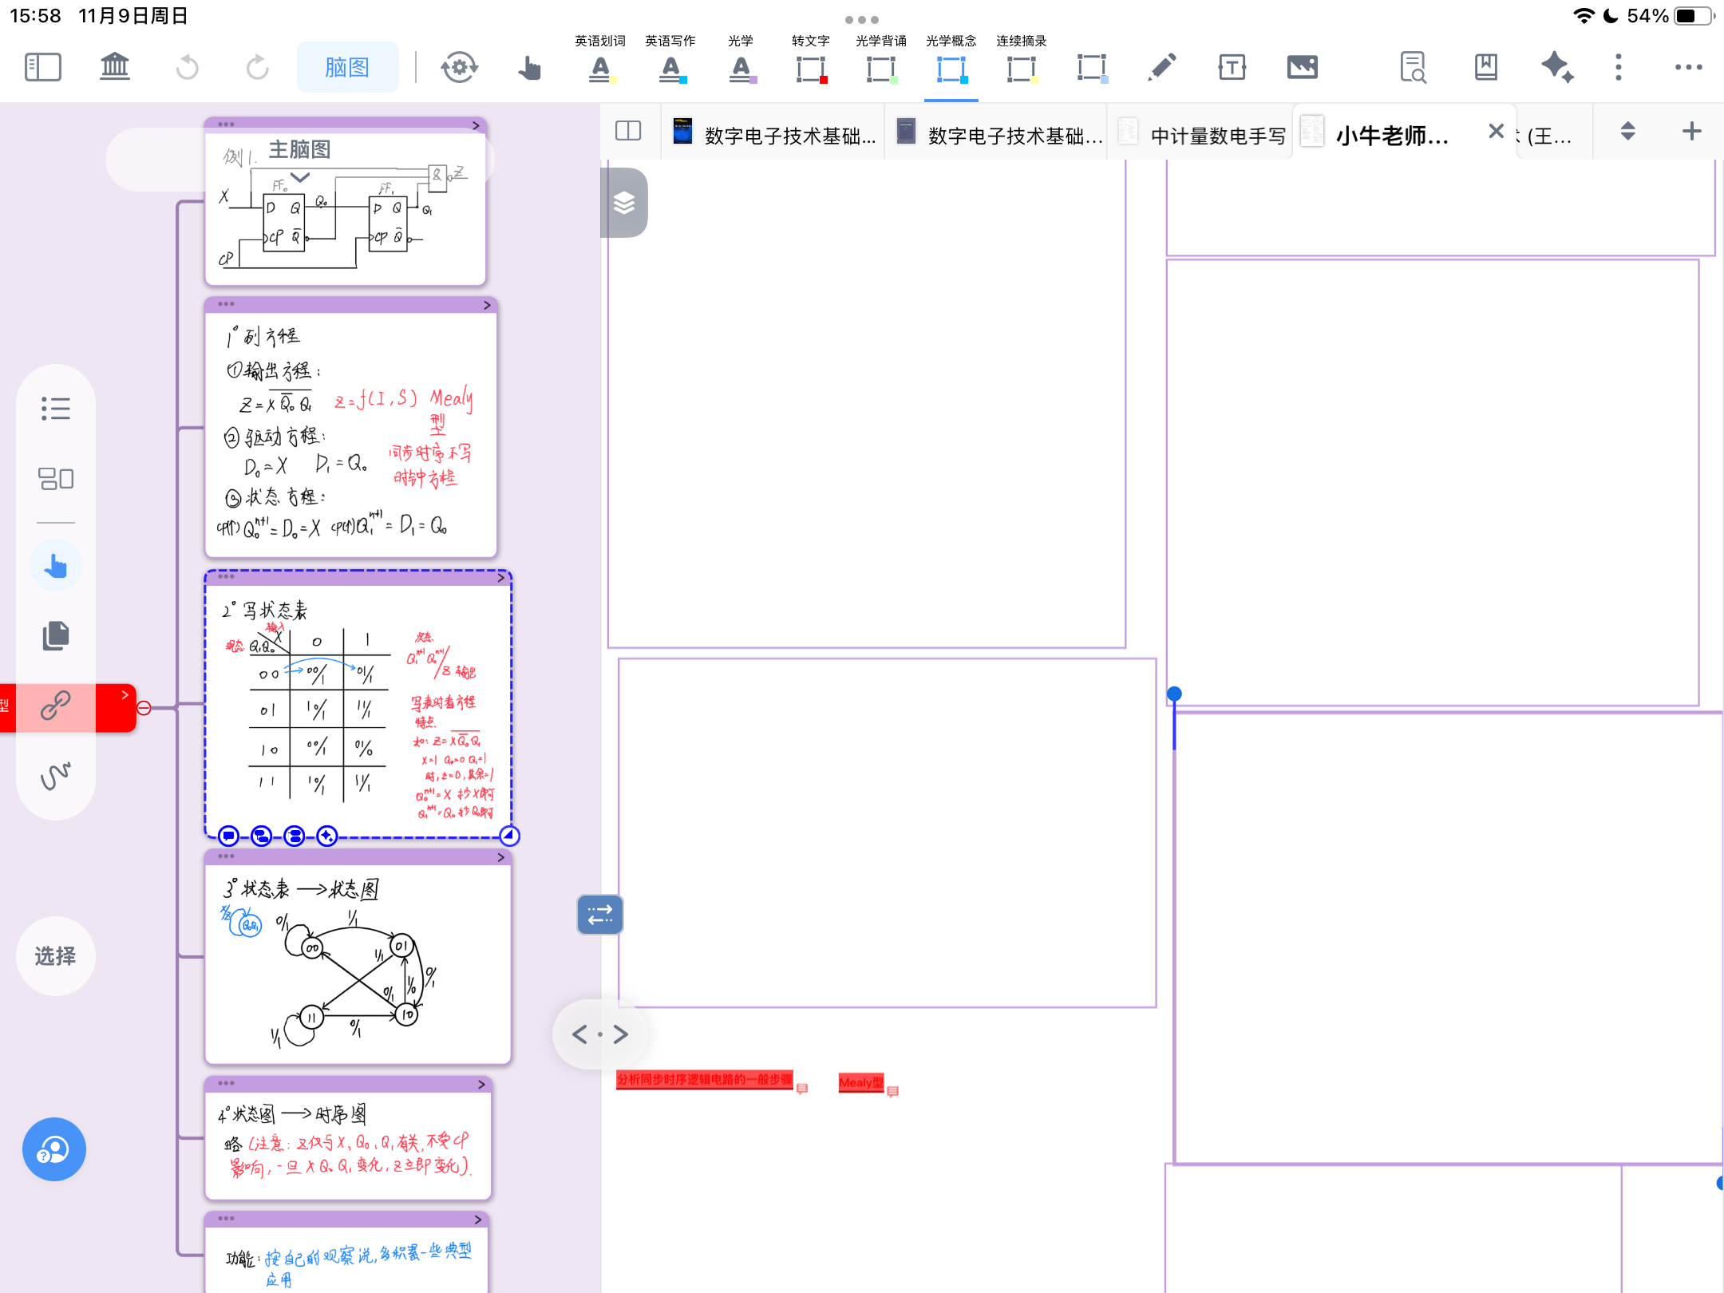Click the Mealy型 red highlighted link

pyautogui.click(x=860, y=1082)
